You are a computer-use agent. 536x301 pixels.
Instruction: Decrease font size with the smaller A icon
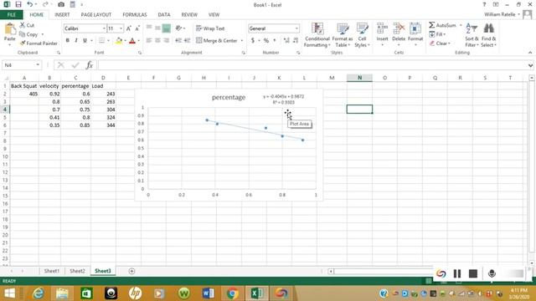[137, 28]
